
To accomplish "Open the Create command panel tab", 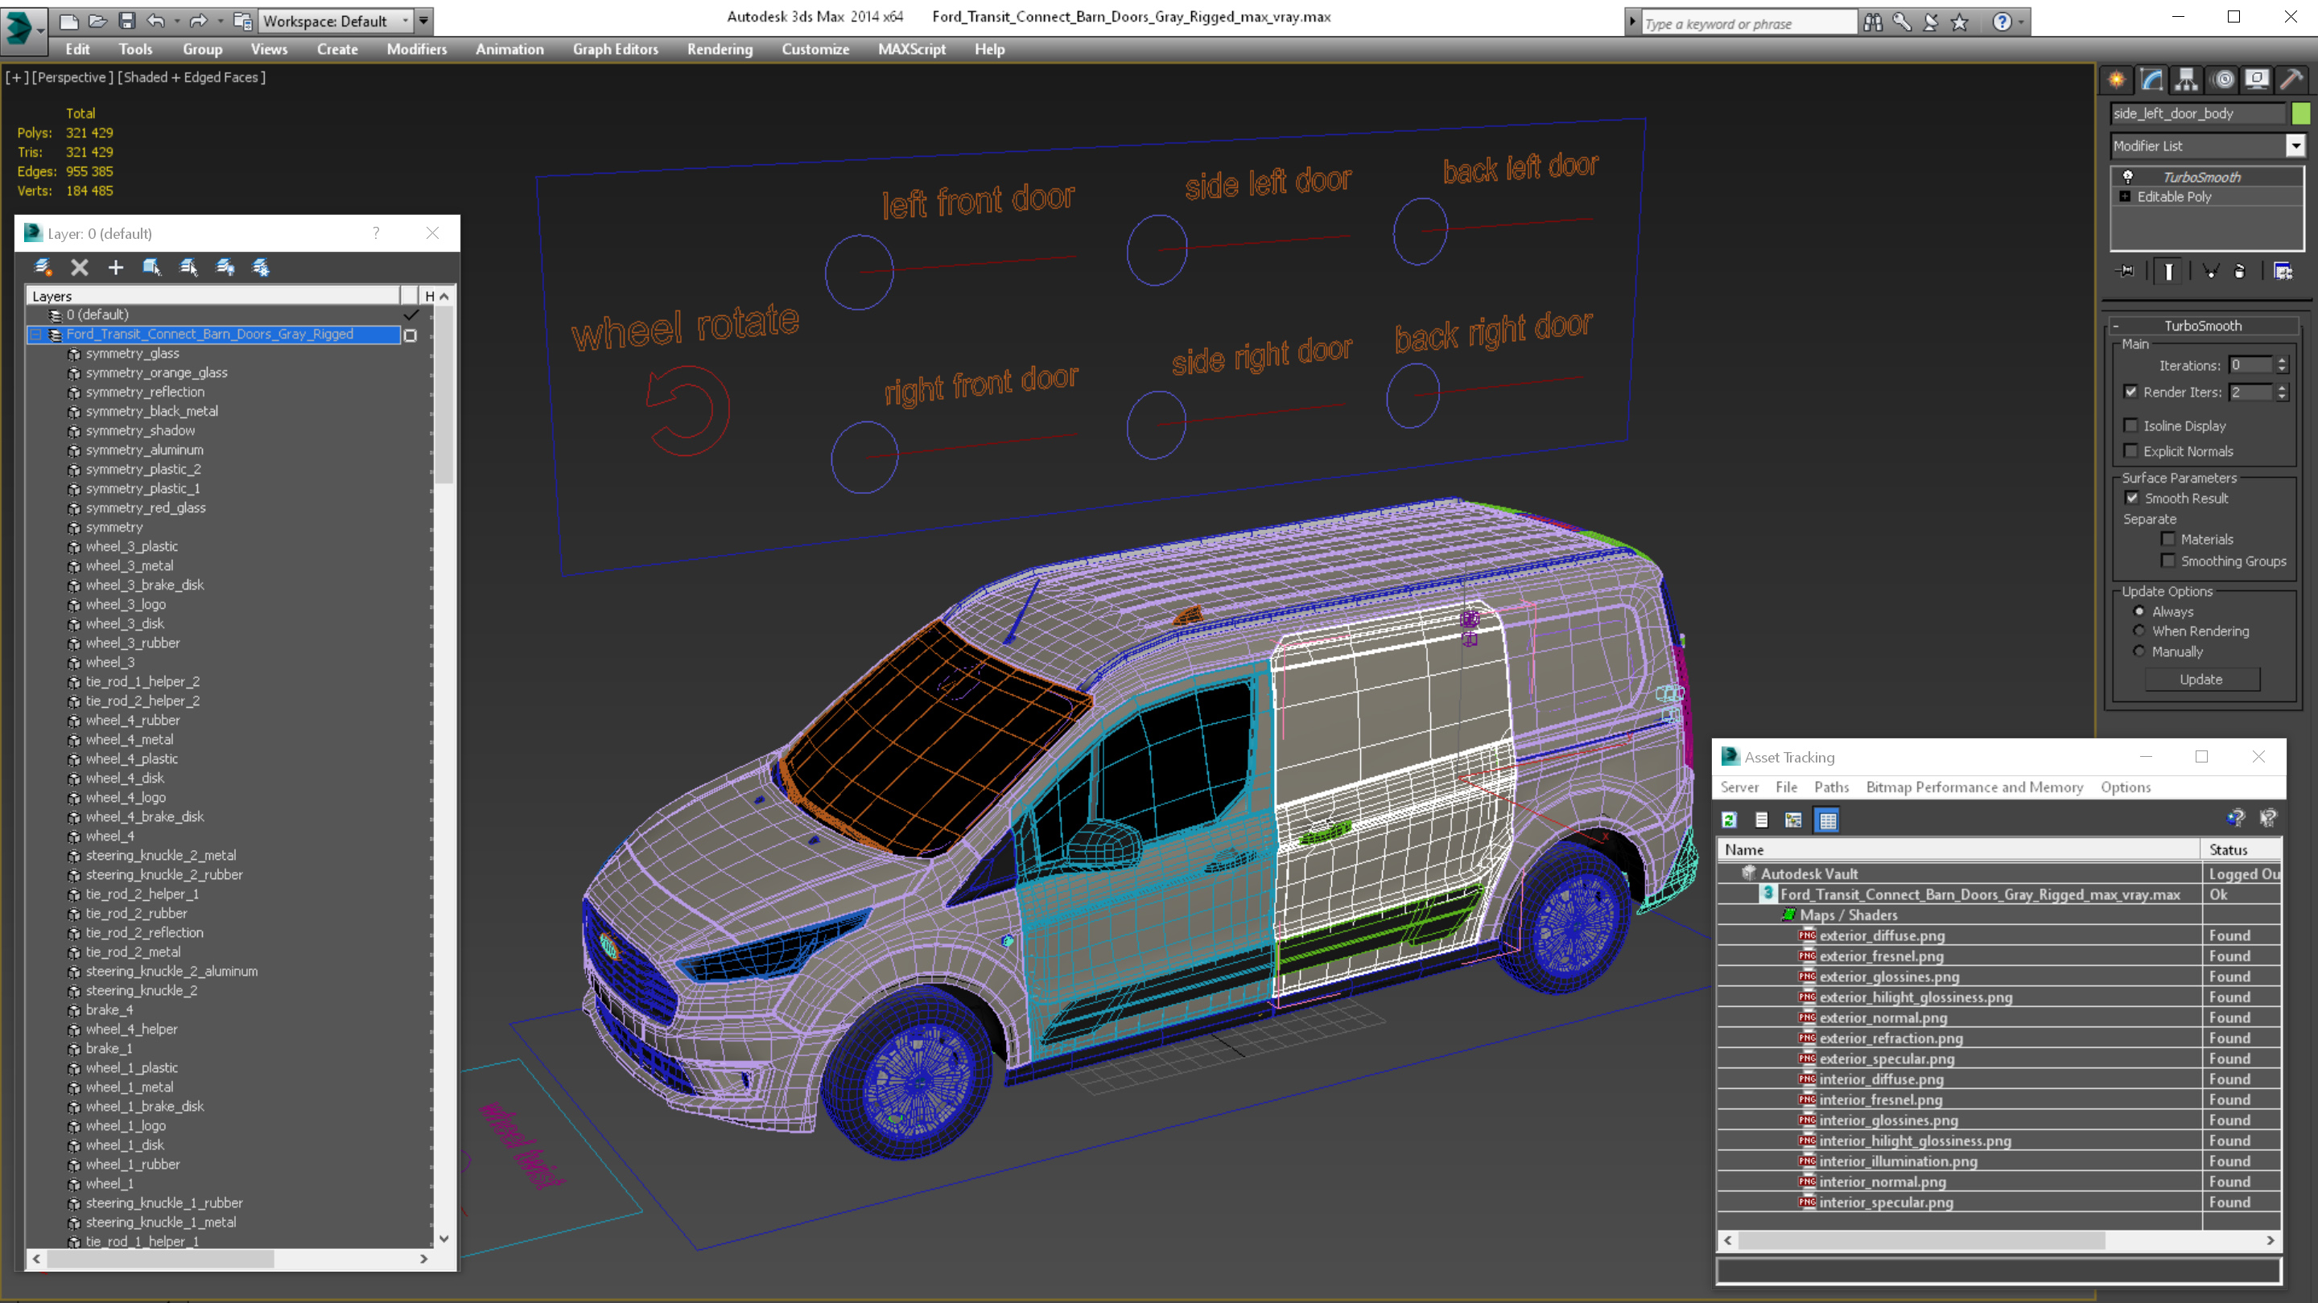I will coord(2117,80).
